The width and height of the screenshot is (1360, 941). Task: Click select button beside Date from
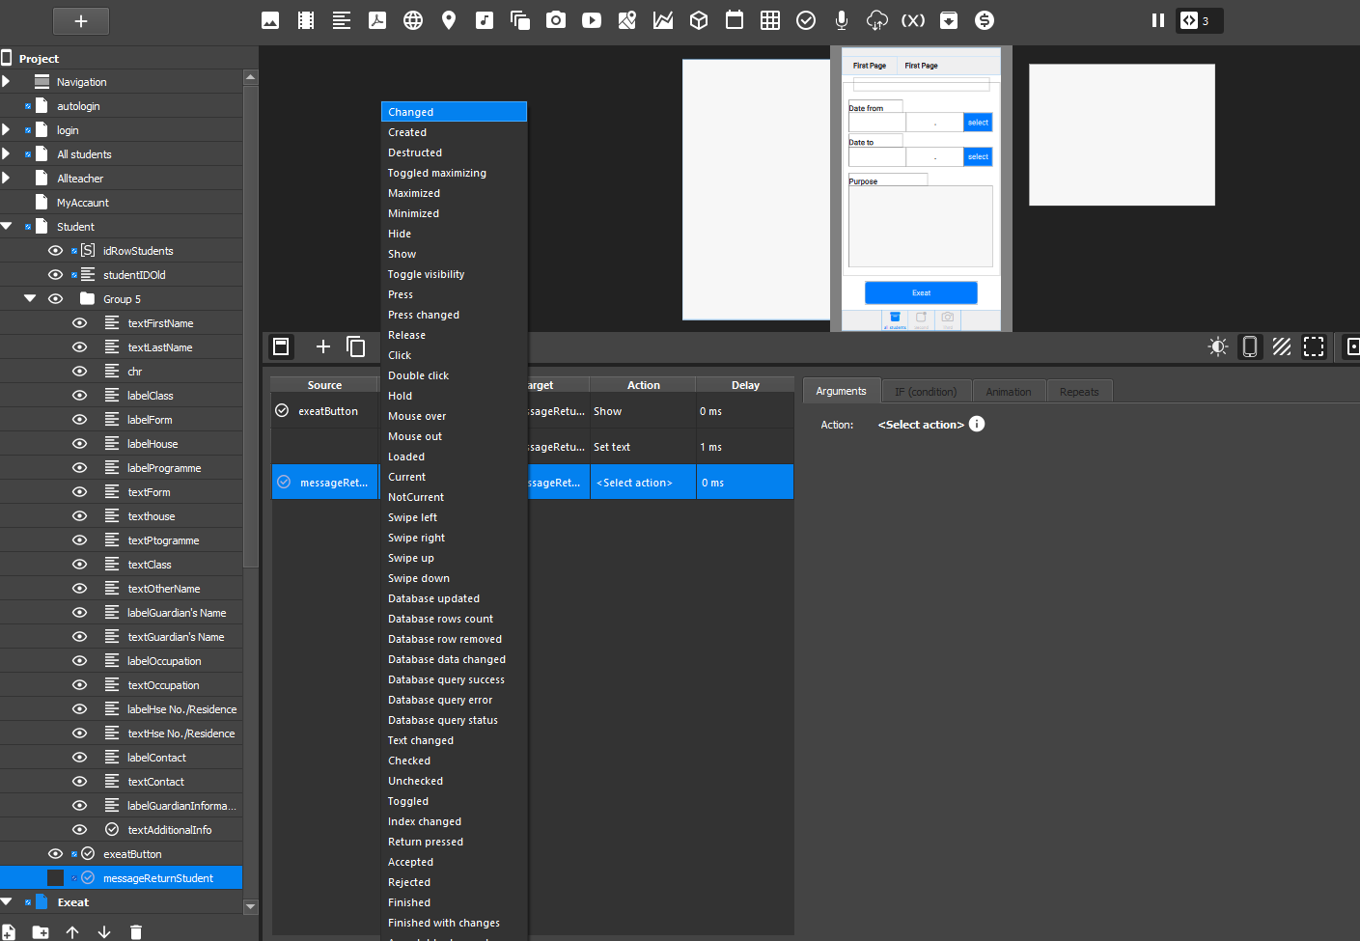click(978, 123)
